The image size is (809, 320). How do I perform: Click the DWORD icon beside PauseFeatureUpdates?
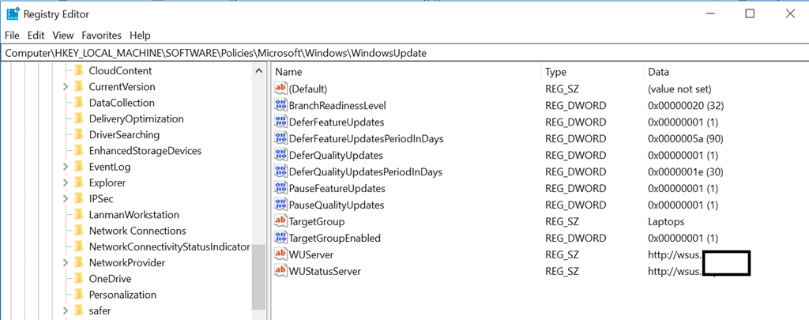280,188
